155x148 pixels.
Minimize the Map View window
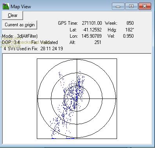click(x=118, y=6)
